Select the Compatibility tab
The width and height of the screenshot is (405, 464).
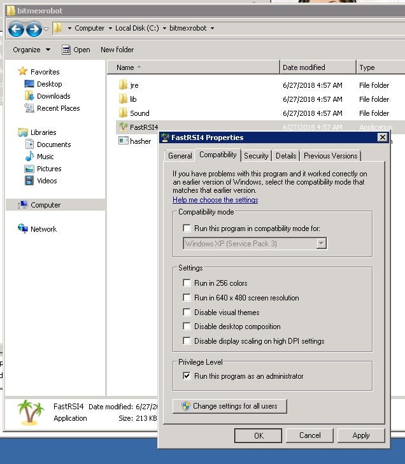(218, 155)
